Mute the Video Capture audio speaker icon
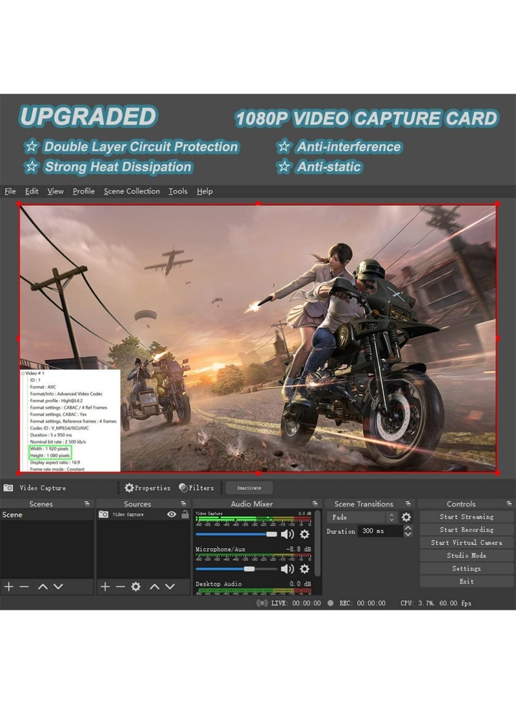516x704 pixels. 288,534
